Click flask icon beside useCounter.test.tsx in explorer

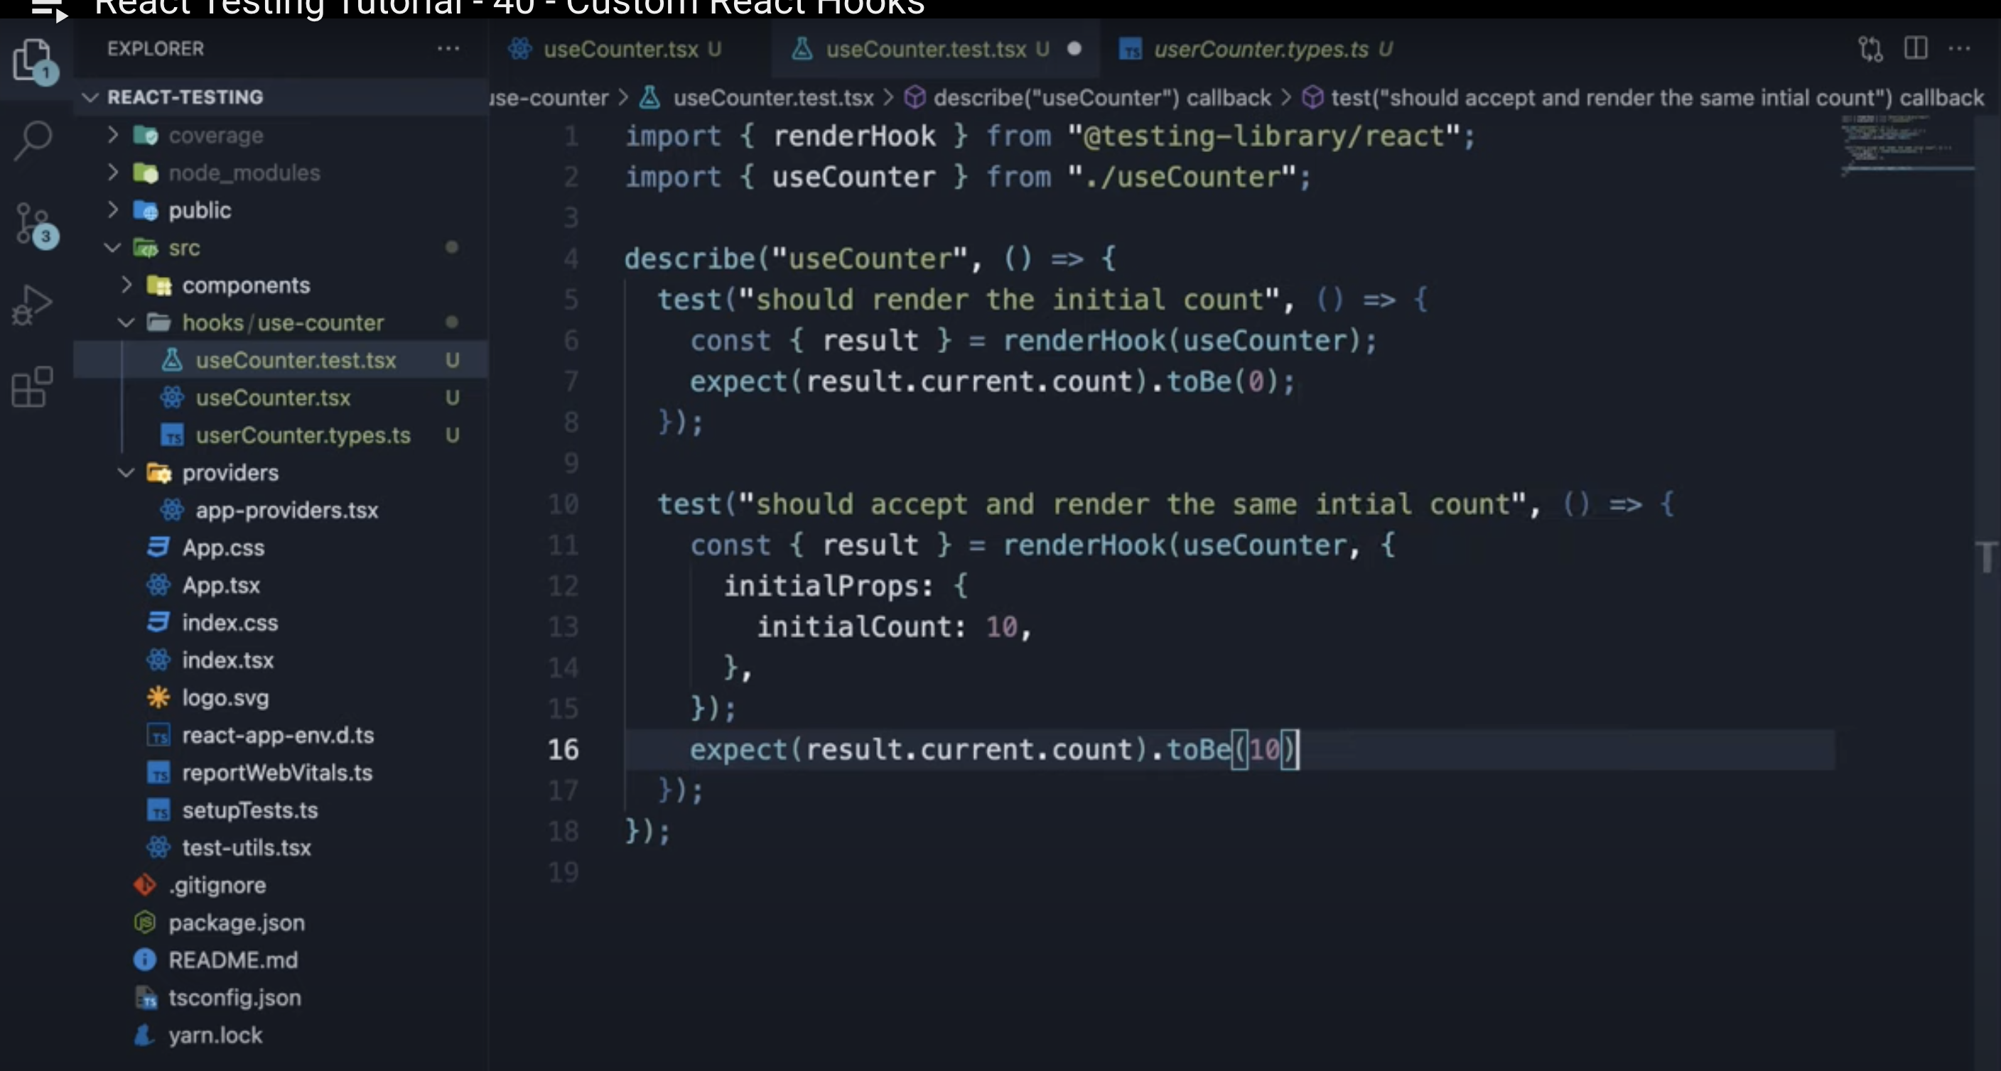click(x=172, y=360)
